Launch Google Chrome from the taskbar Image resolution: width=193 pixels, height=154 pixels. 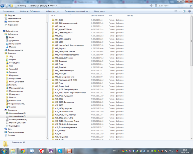[x=23, y=151]
